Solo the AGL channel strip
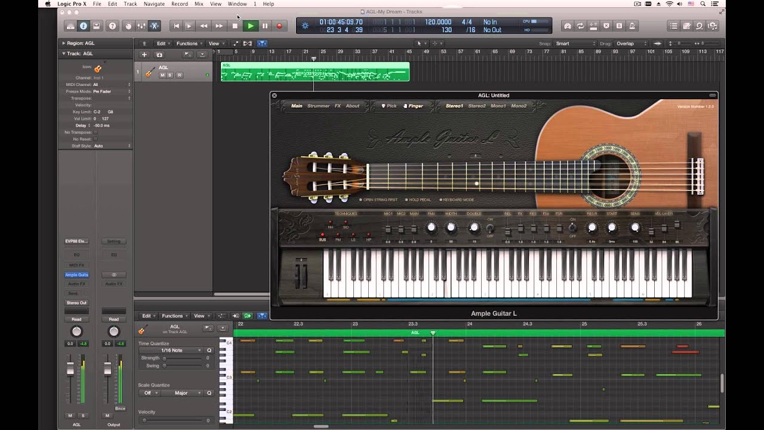 (x=83, y=416)
